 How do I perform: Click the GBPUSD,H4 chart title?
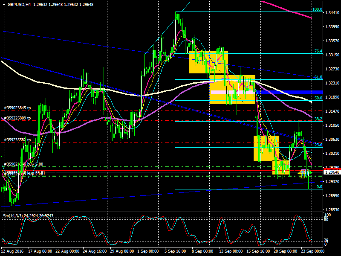click(19, 5)
